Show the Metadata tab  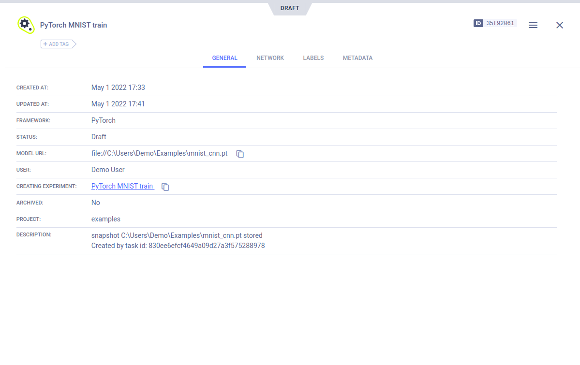click(x=357, y=58)
